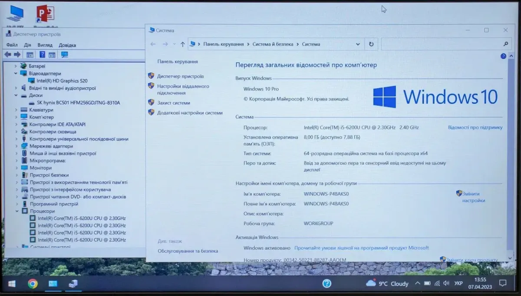Open the PowerPoint shortcut on the desktop

(x=45, y=14)
